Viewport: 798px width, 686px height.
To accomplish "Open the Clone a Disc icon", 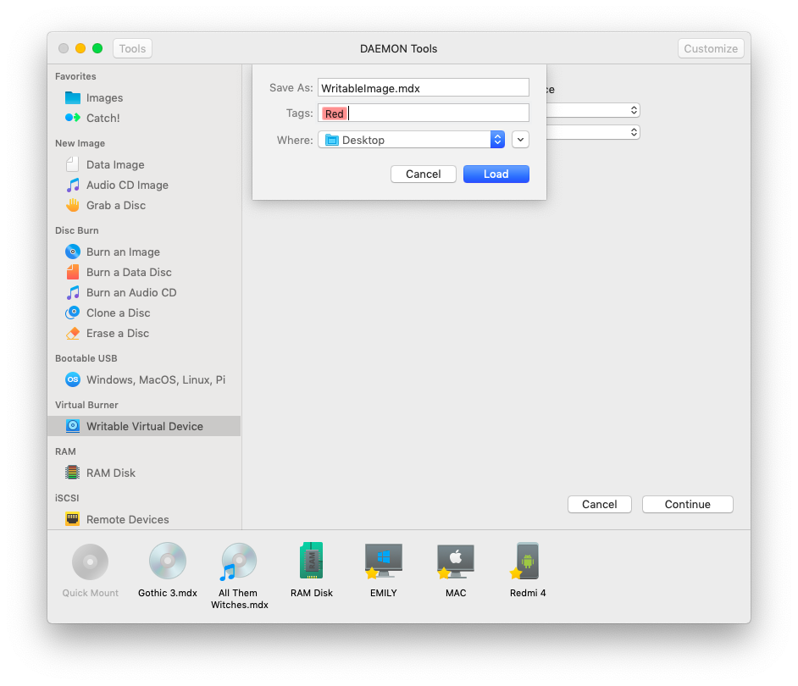I will [73, 313].
